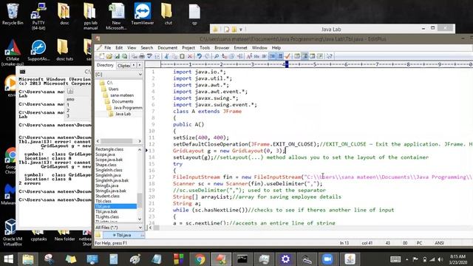Click file list scrollbar up arrow
The height and width of the screenshot is (266, 473).
point(140,149)
